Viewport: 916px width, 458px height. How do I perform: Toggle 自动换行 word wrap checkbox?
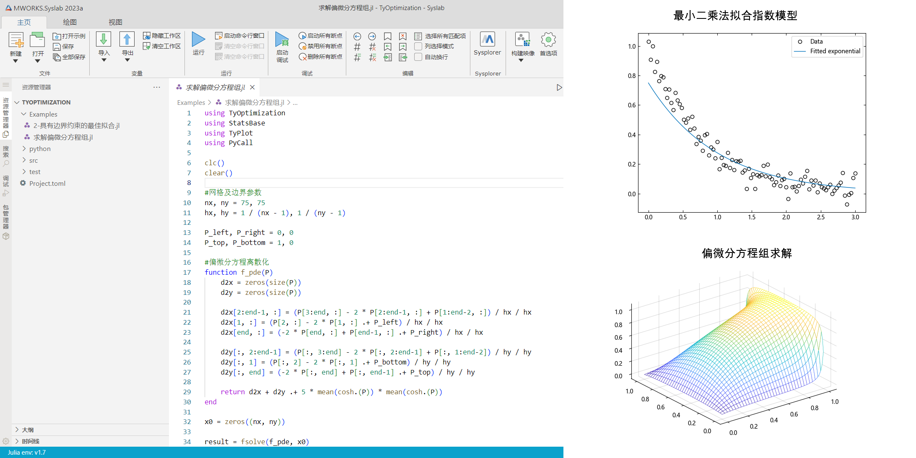click(418, 57)
